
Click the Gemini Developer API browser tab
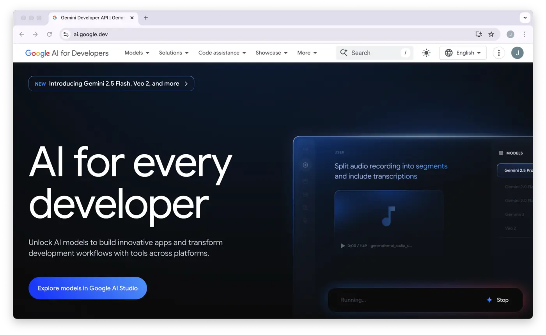[x=93, y=18]
